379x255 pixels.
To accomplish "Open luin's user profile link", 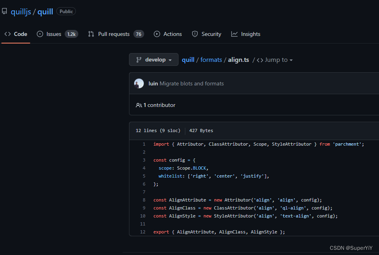I will (153, 83).
